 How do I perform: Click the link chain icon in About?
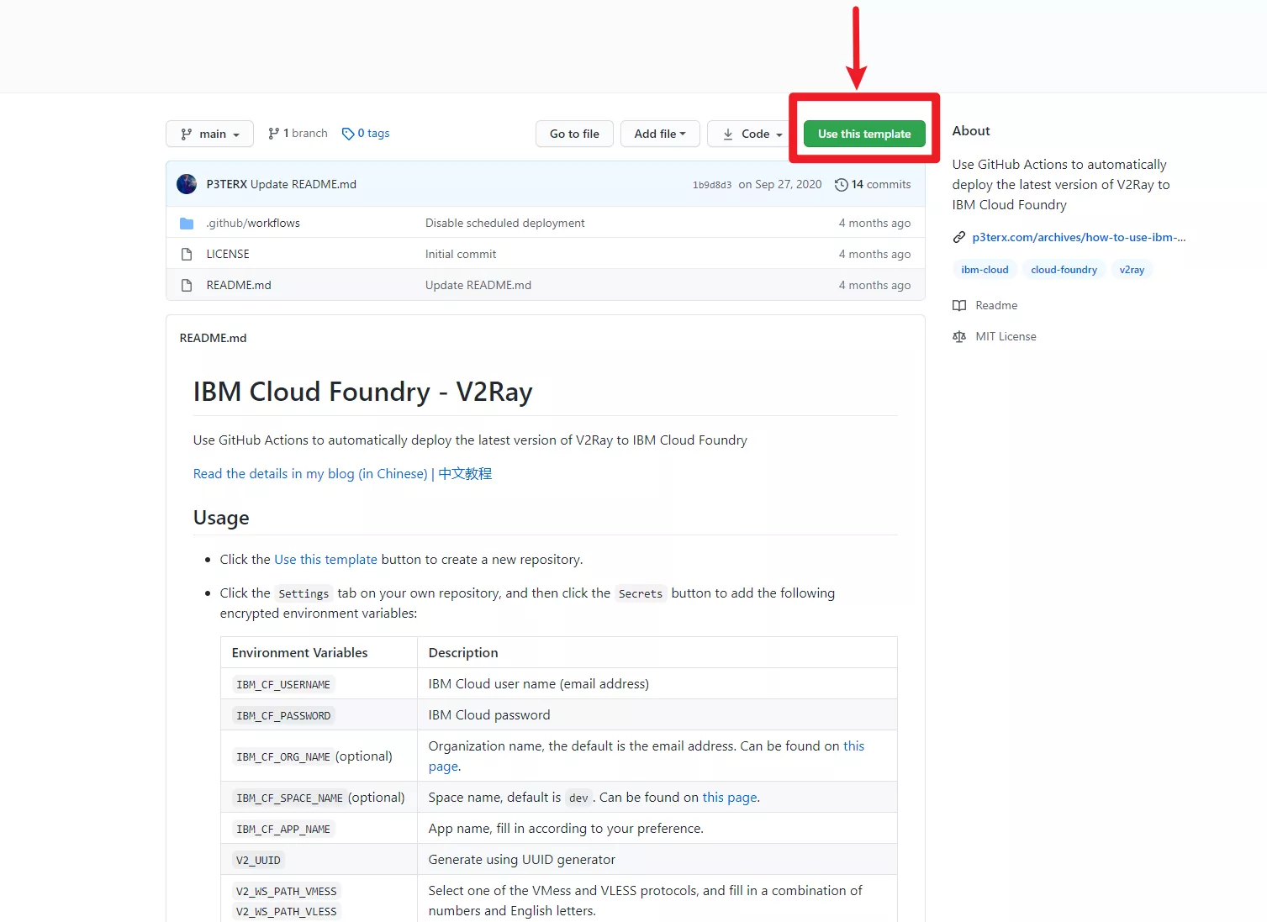click(x=959, y=237)
